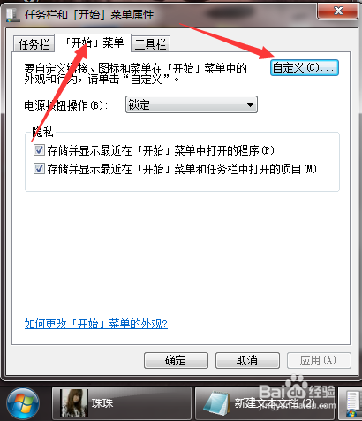Confirm with the 确定 button
Viewport: 362px width, 421px height.
click(x=176, y=360)
